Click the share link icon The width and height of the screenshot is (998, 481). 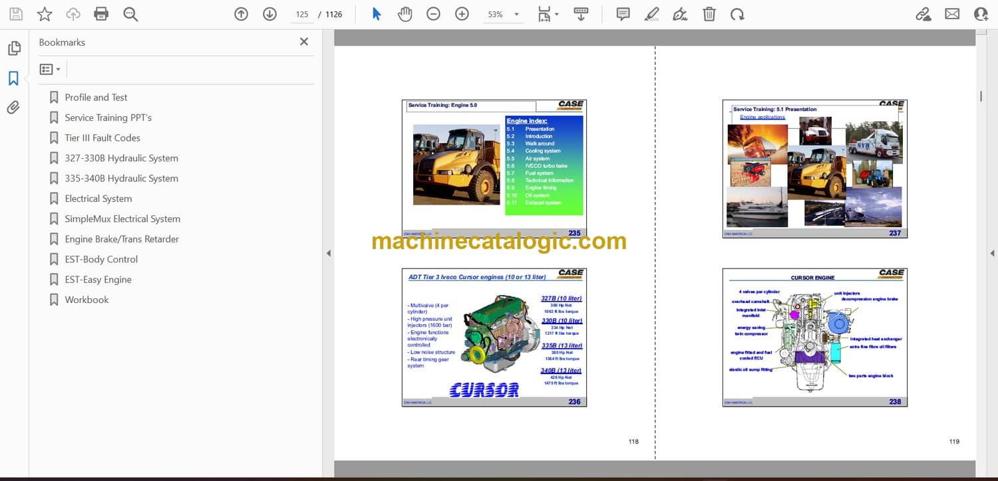[923, 14]
